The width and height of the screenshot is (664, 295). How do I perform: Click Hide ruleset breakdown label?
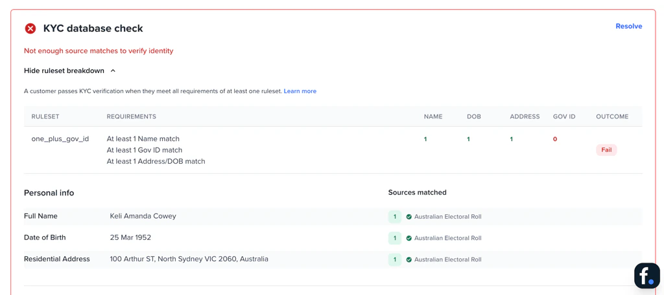(x=64, y=71)
